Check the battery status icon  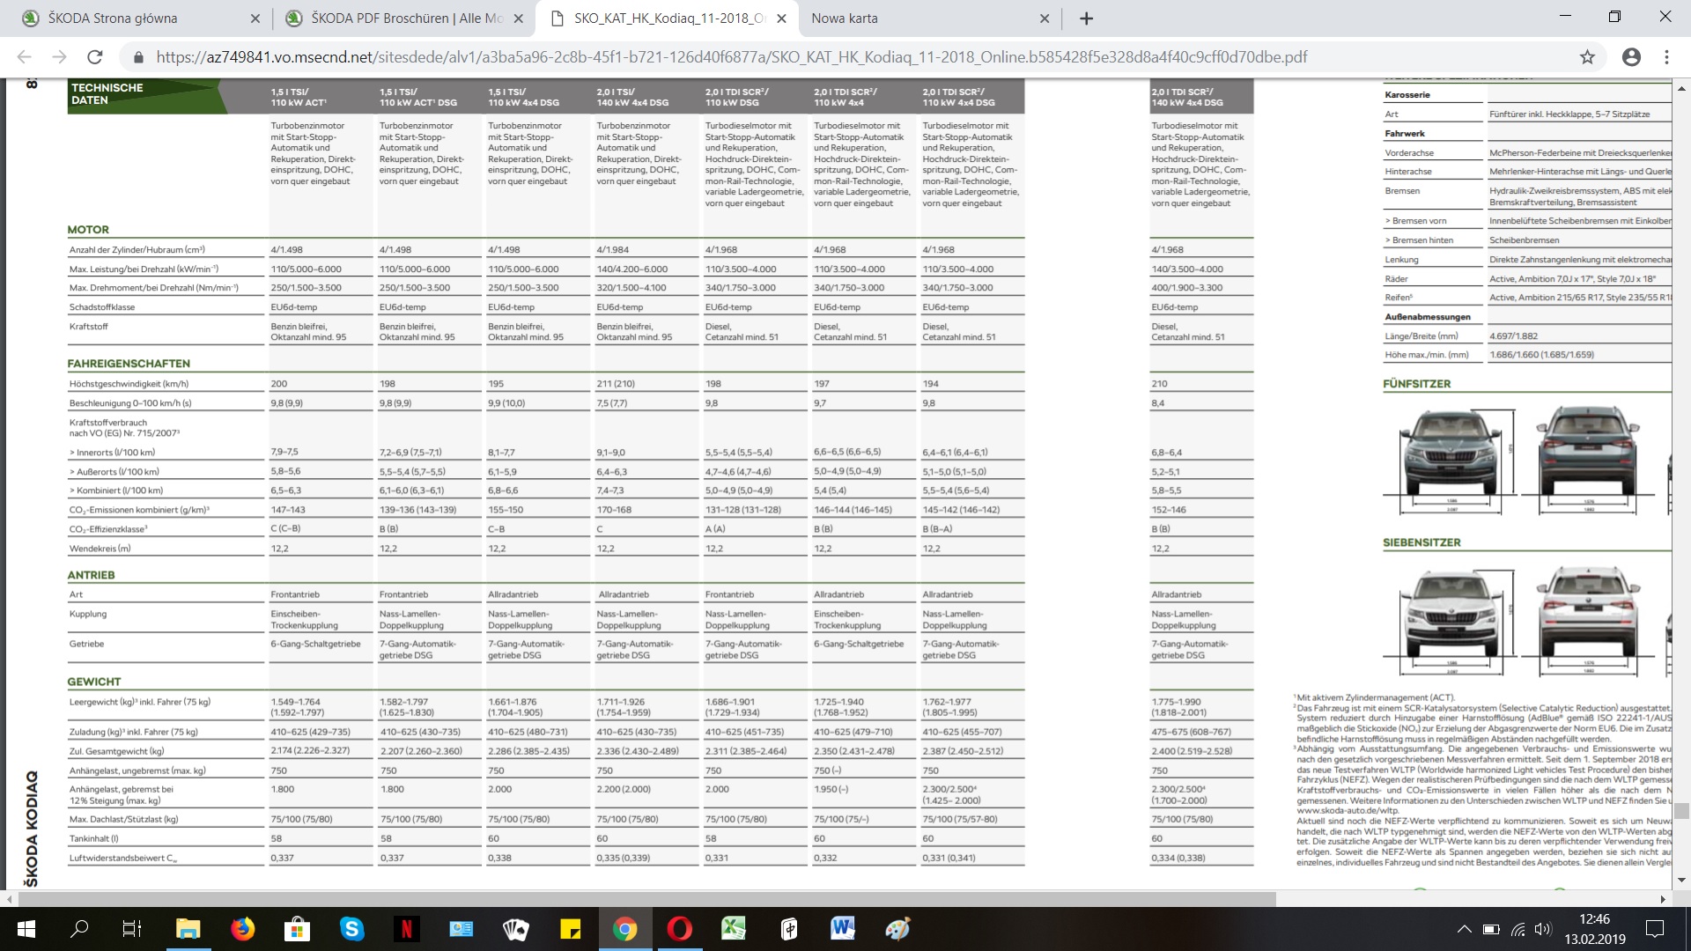click(1491, 929)
